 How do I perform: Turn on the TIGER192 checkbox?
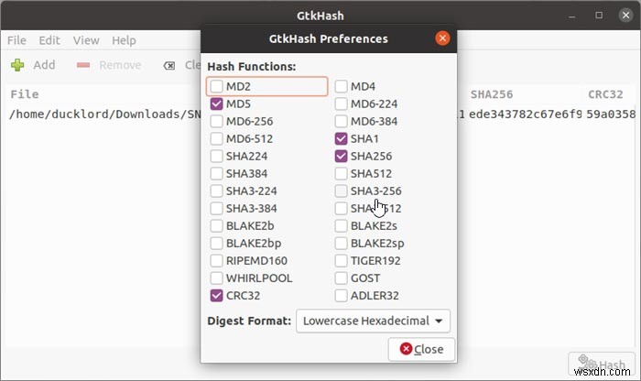341,260
